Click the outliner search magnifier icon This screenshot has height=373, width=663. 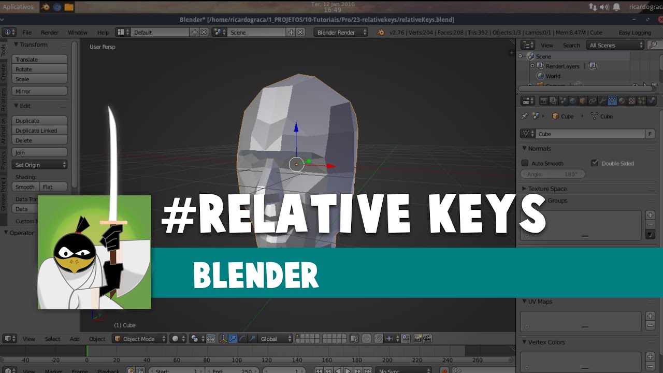pos(653,45)
